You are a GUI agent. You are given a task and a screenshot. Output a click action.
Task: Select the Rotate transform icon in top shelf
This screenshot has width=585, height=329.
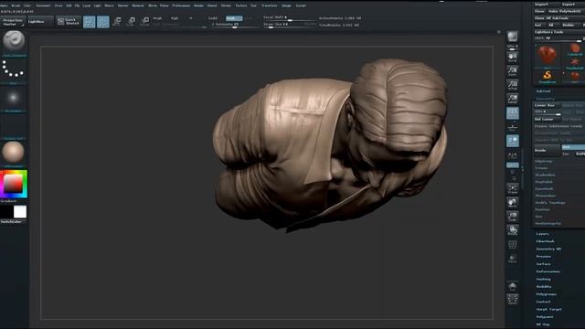point(144,22)
